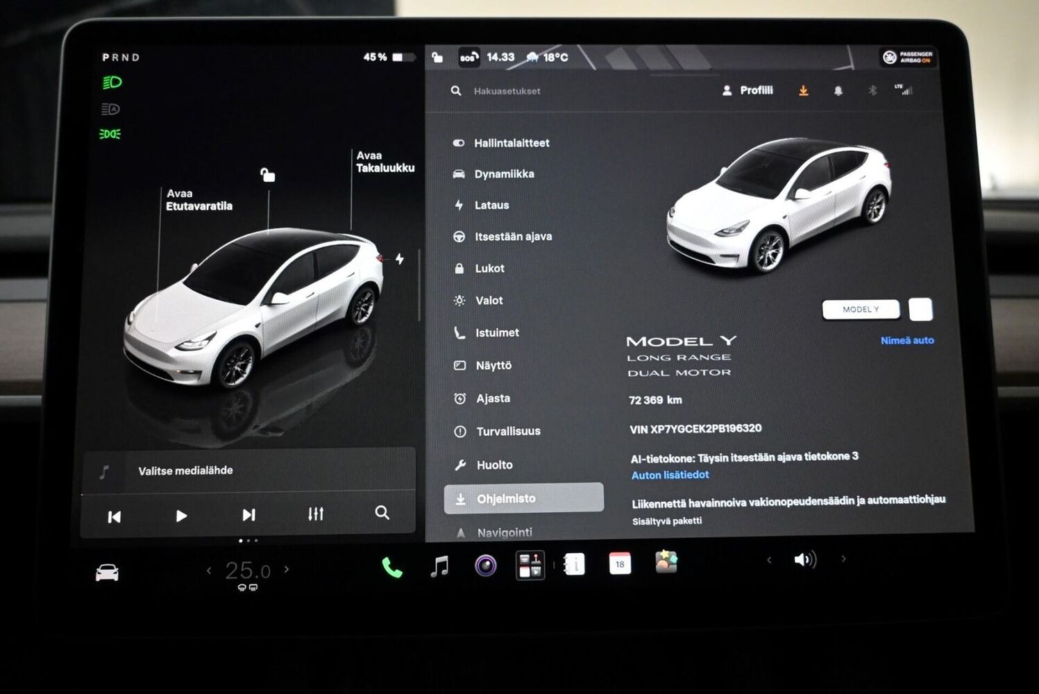
Task: Open the toybox app icon
Action: pyautogui.click(x=666, y=561)
